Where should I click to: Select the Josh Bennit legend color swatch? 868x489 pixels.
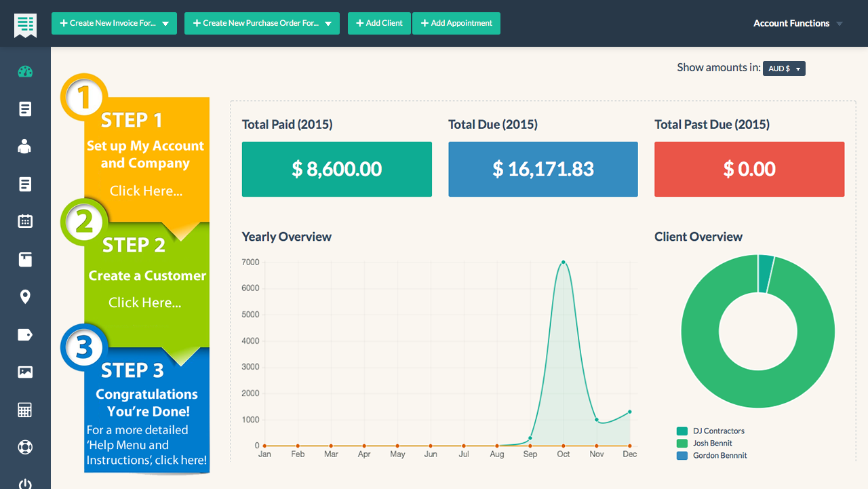tap(683, 443)
